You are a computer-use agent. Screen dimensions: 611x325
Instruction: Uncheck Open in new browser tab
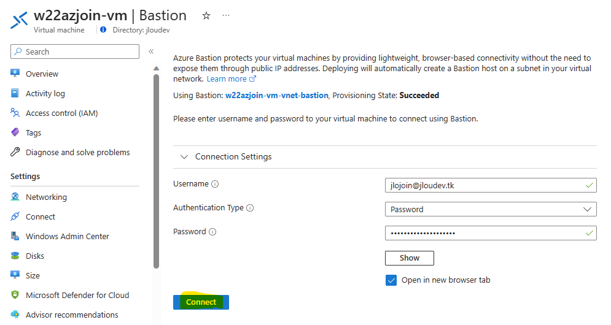click(391, 280)
